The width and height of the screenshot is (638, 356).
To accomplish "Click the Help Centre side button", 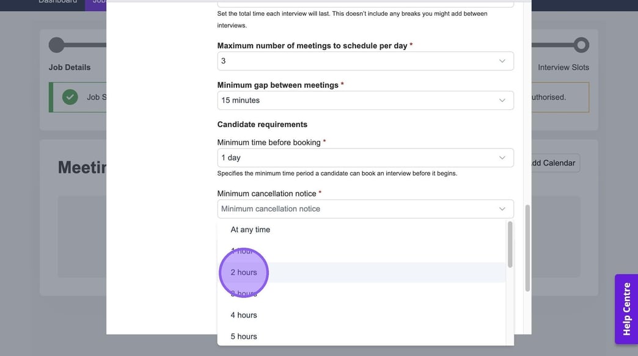I will [x=626, y=309].
